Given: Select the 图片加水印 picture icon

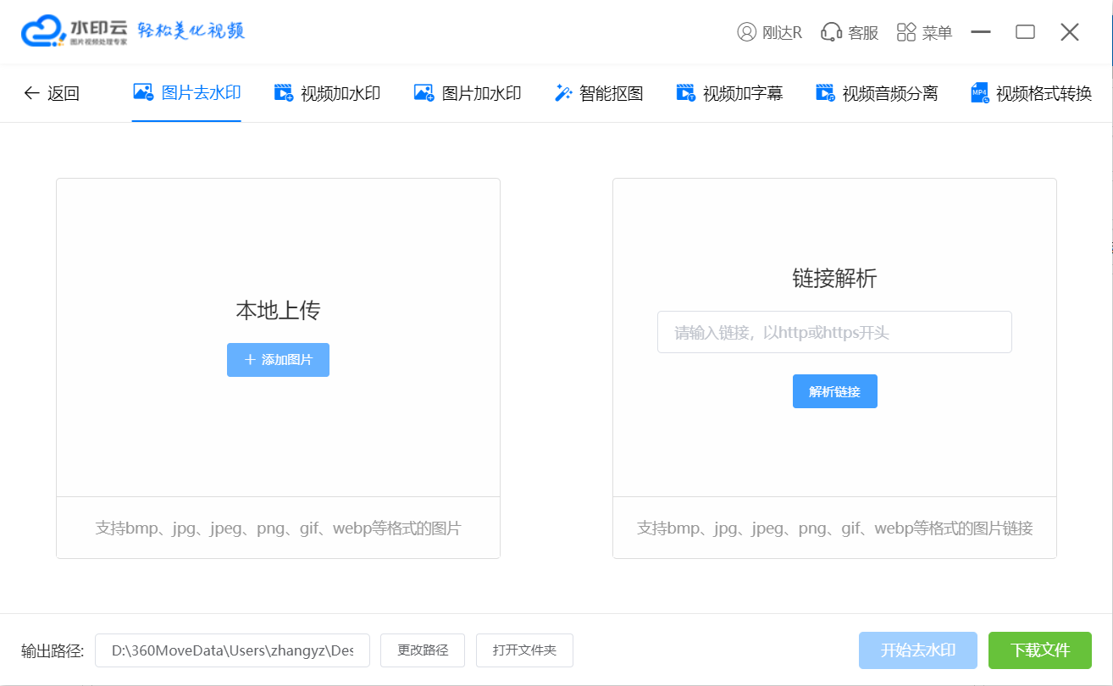Looking at the screenshot, I should point(424,93).
